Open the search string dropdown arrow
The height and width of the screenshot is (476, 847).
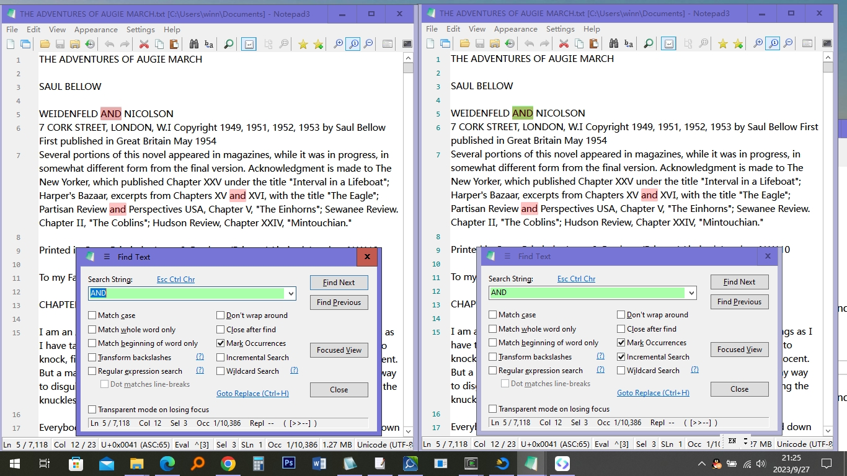tap(289, 293)
